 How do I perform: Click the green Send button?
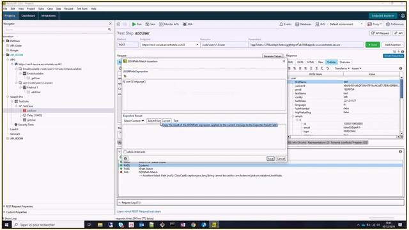pyautogui.click(x=373, y=45)
